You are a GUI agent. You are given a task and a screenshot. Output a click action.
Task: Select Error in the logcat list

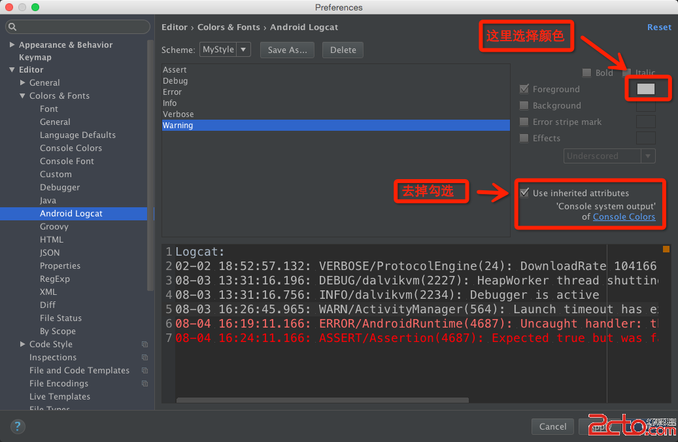tap(335, 92)
